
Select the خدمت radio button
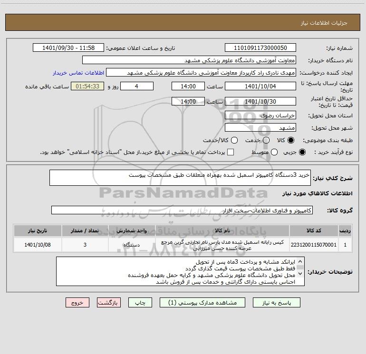pos(266,140)
